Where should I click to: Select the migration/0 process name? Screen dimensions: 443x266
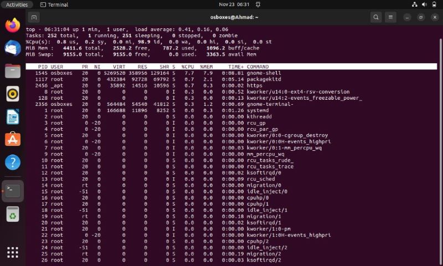(264, 185)
